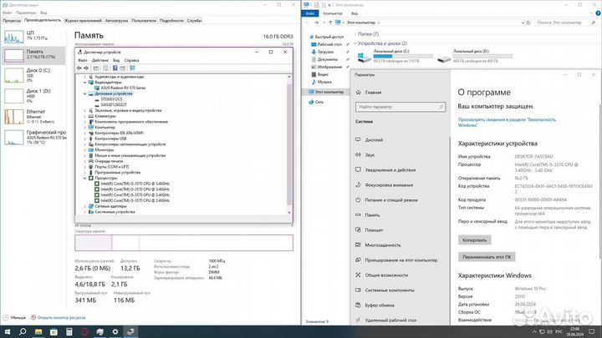Click the Focus assist moon icon
The image size is (602, 338).
359,184
